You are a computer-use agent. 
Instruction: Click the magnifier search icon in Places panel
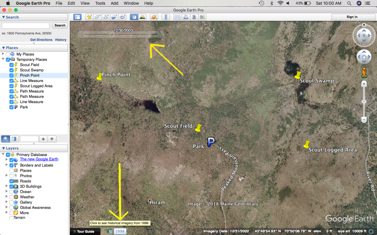pos(5,139)
